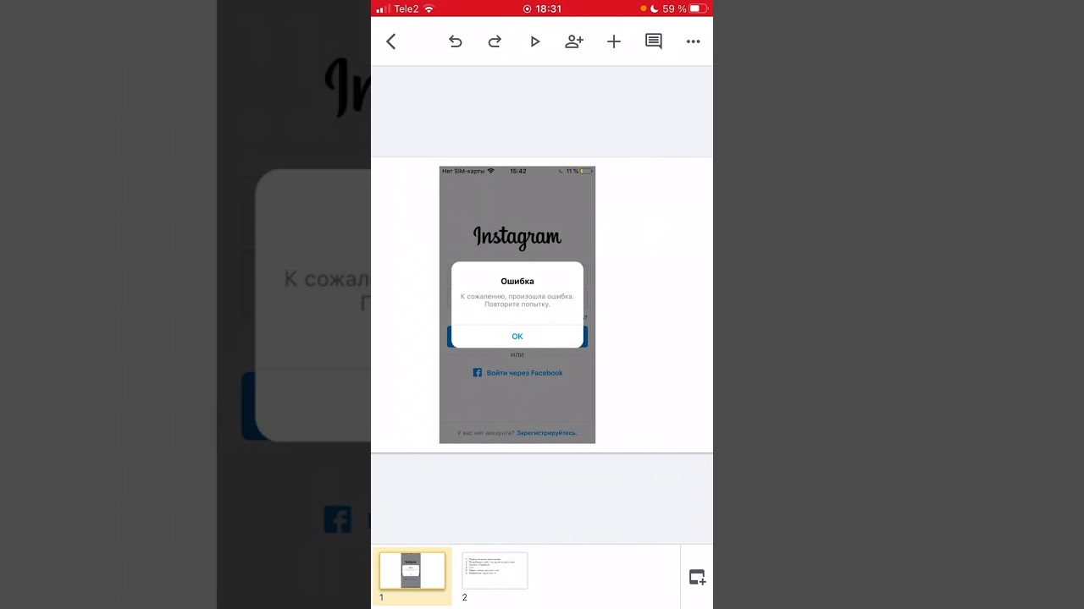Tap the Wi-Fi icon in the status bar
The height and width of the screenshot is (609, 1084).
pyautogui.click(x=429, y=8)
